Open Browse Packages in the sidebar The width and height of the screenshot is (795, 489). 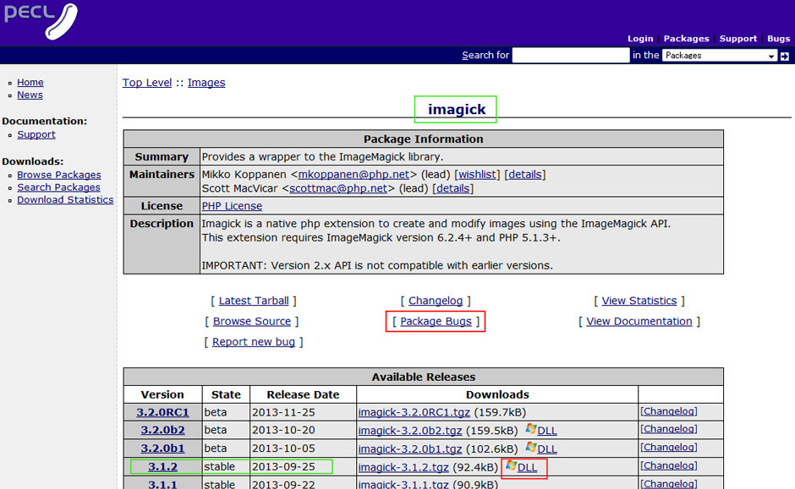click(59, 175)
